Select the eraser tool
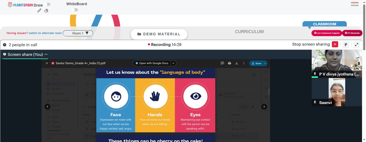 pyautogui.click(x=46, y=11)
